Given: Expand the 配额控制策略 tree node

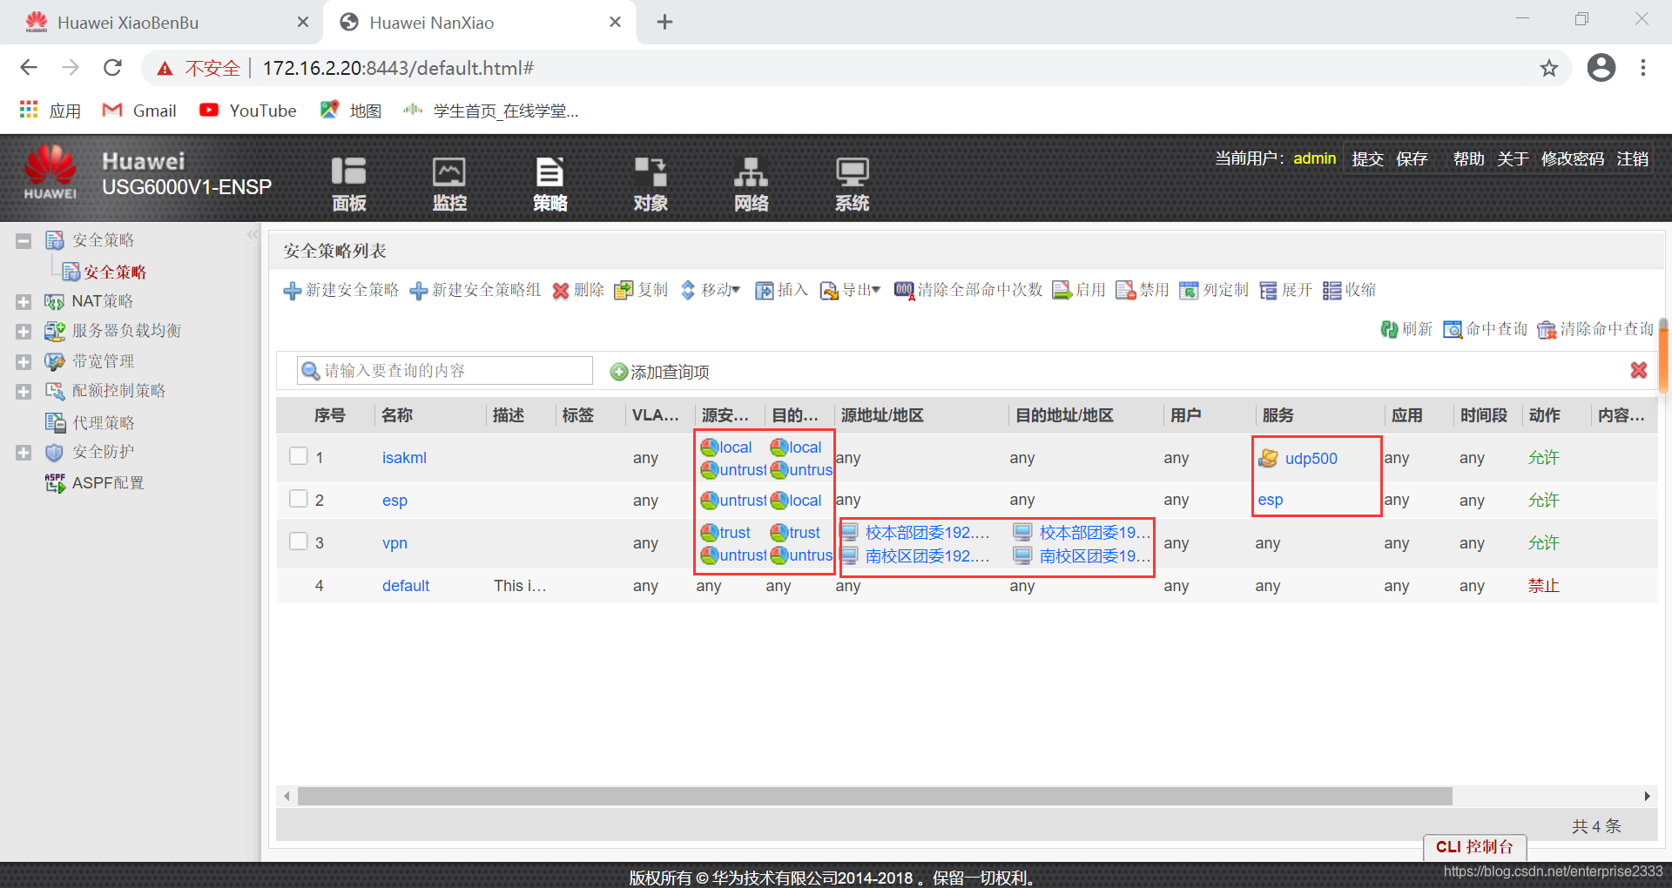Looking at the screenshot, I should pos(24,392).
